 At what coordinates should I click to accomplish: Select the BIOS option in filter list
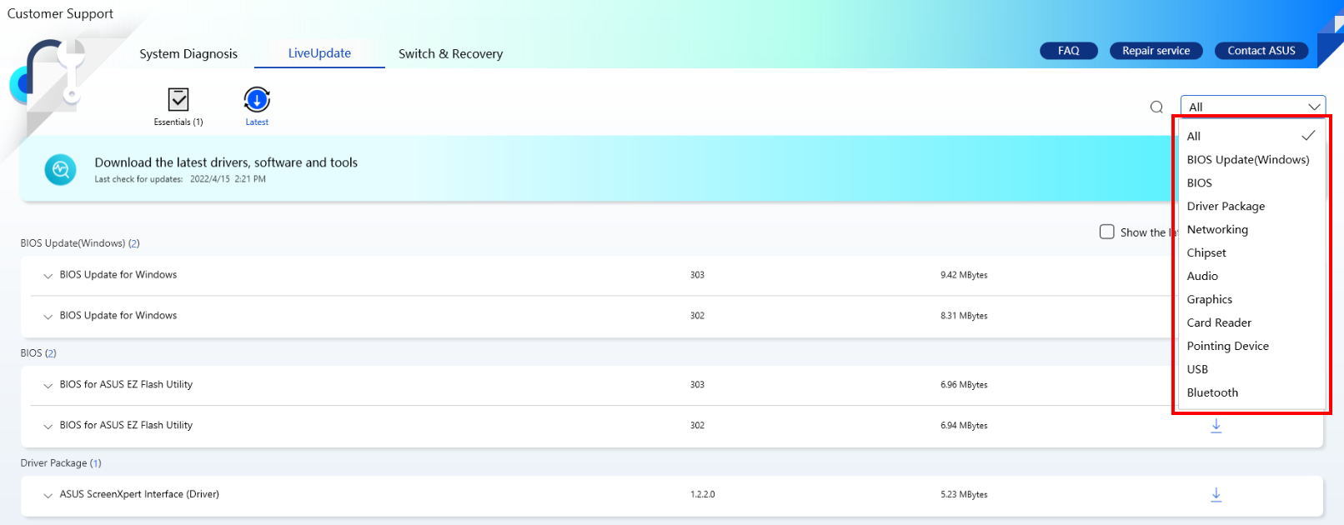click(1251, 182)
